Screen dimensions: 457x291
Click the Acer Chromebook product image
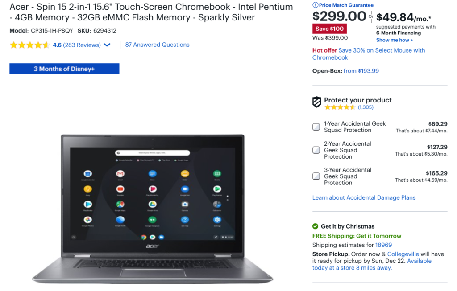[153, 209]
